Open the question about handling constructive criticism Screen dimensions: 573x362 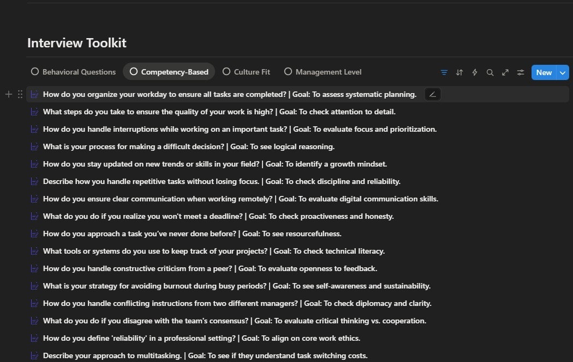pyautogui.click(x=210, y=268)
